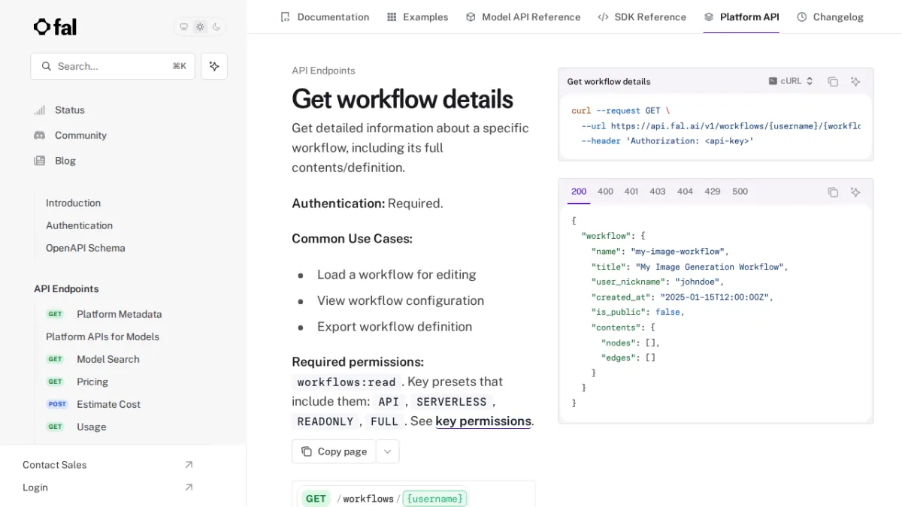Copy the JSON response example

click(x=833, y=192)
